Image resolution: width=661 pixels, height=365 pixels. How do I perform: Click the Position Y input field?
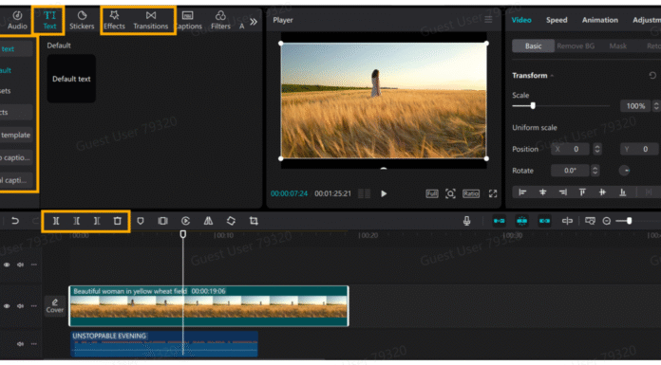(x=639, y=149)
